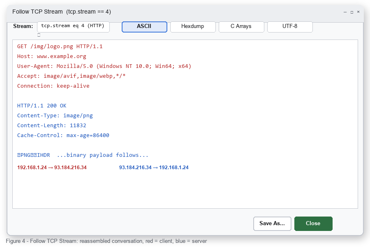This screenshot has width=370, height=247.
Task: Click the red client-to-server address legend
Action: coord(52,168)
